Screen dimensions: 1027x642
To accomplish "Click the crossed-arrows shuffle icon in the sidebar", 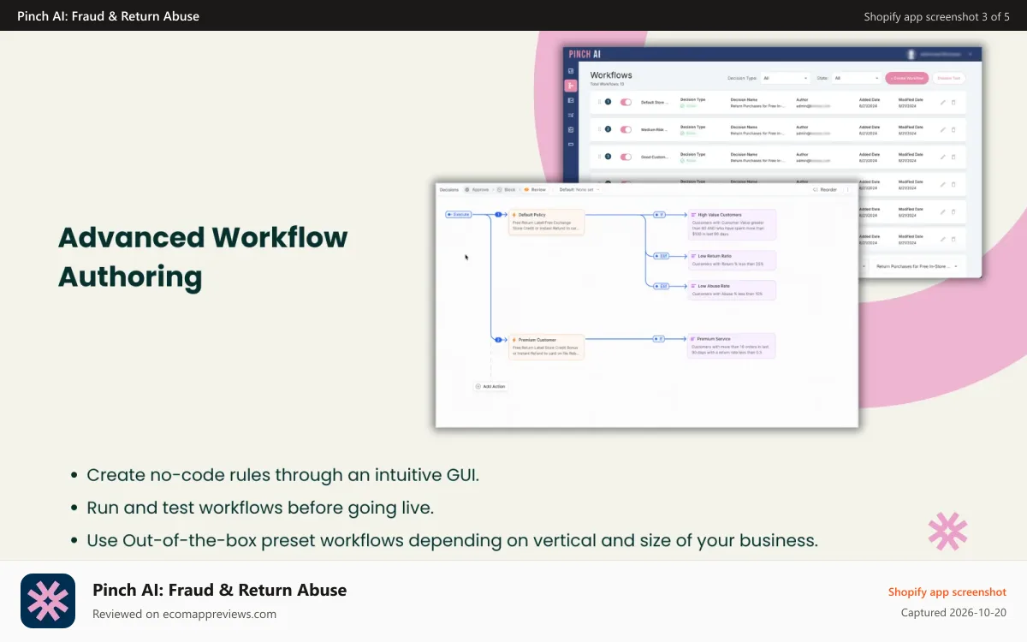I will tap(571, 115).
